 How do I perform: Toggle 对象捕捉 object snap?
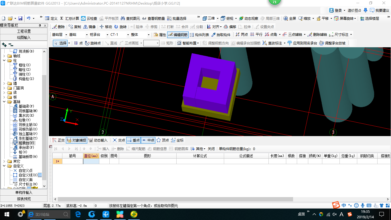(x=76, y=140)
